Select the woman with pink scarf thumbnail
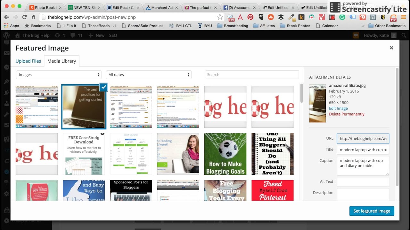The image size is (410, 230). click(x=178, y=154)
